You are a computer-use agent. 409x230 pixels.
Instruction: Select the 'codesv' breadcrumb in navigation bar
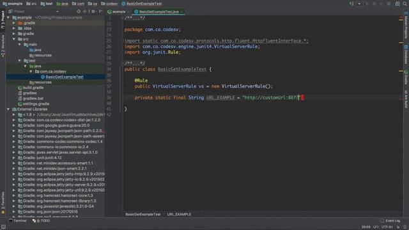[x=109, y=4]
